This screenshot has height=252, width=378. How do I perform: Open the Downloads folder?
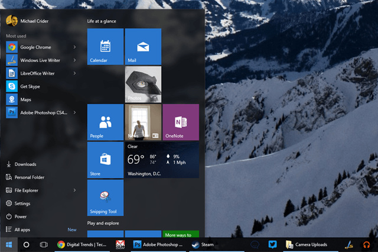tap(21, 164)
